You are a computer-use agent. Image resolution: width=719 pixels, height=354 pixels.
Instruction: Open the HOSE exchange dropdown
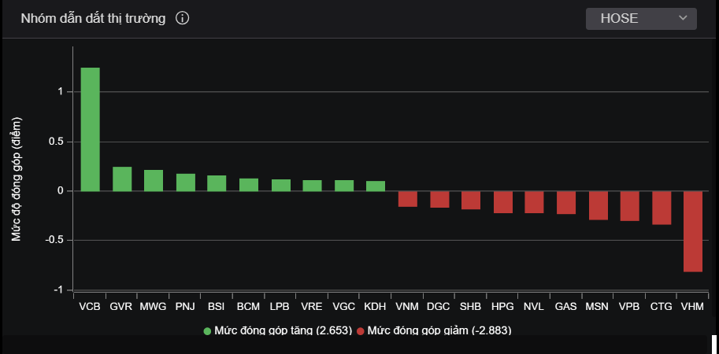pyautogui.click(x=640, y=19)
